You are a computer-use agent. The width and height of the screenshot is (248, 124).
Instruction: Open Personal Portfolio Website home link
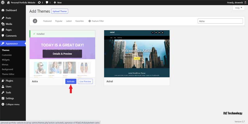point(21,2)
